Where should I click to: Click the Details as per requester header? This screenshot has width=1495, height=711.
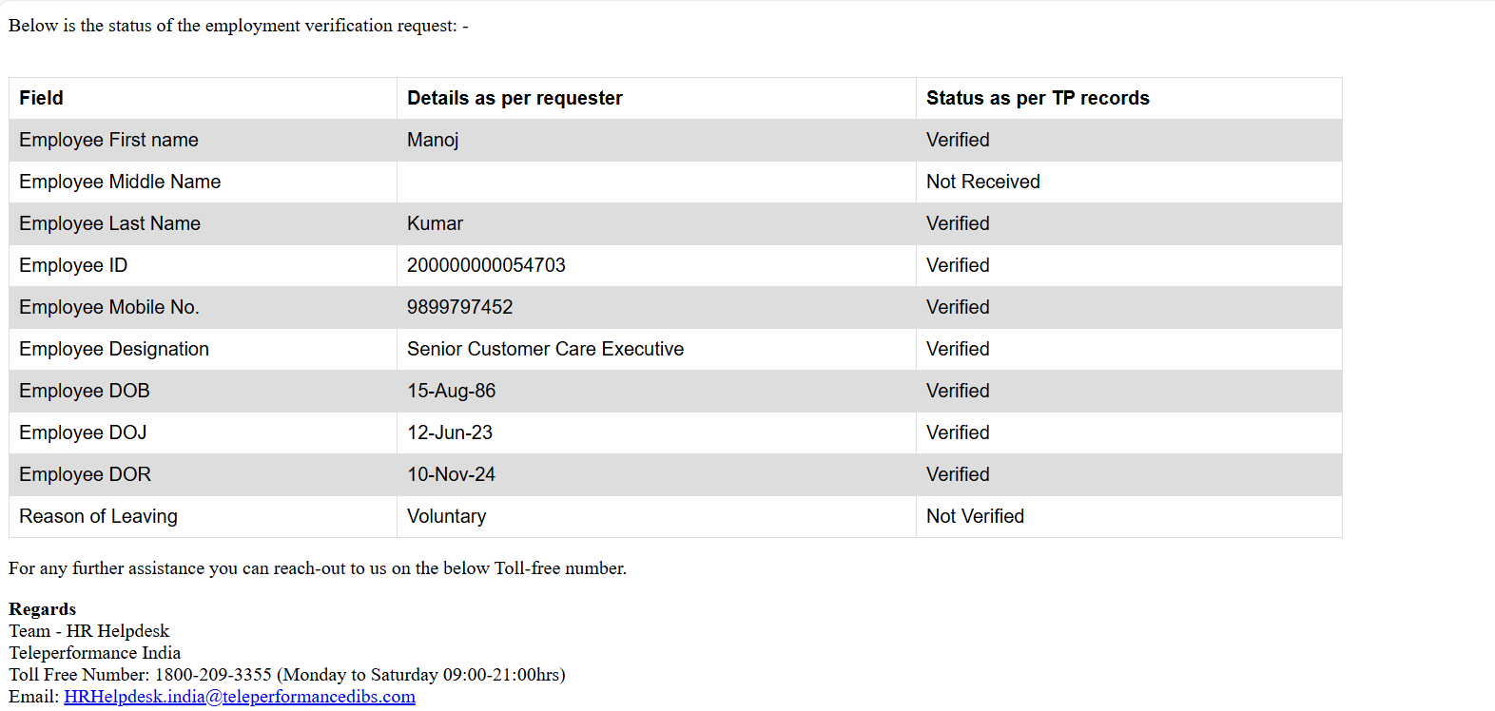[x=515, y=98]
